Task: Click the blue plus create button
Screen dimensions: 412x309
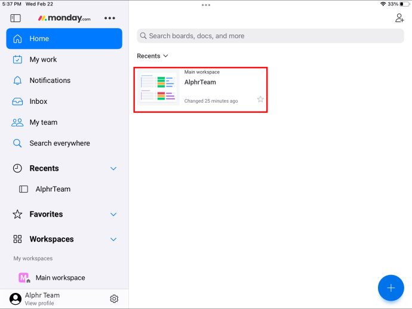Action: (391, 288)
